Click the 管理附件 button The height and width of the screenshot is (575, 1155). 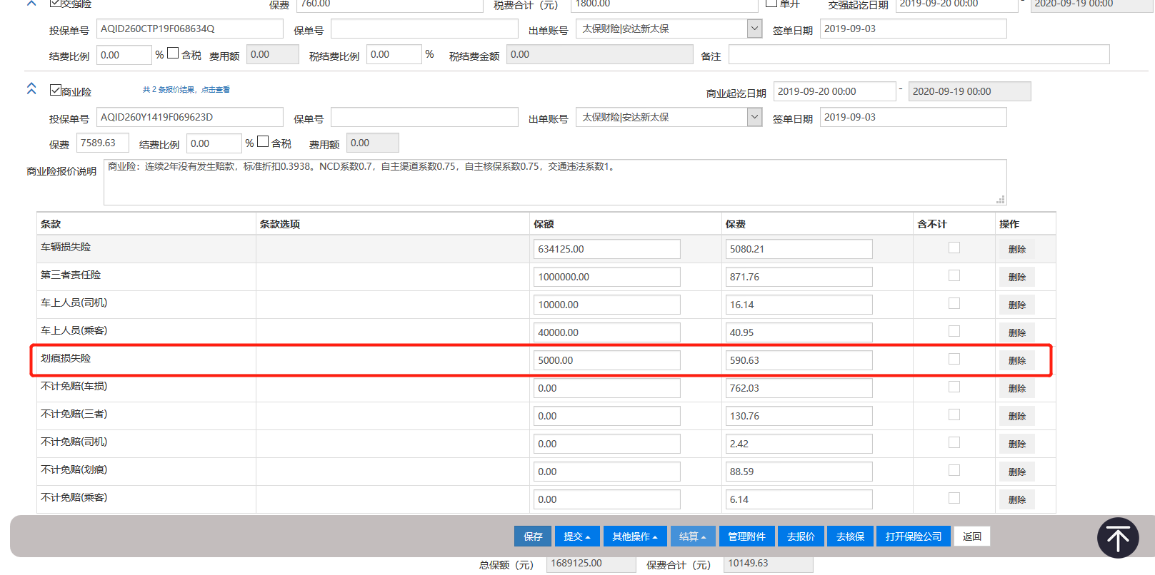746,536
